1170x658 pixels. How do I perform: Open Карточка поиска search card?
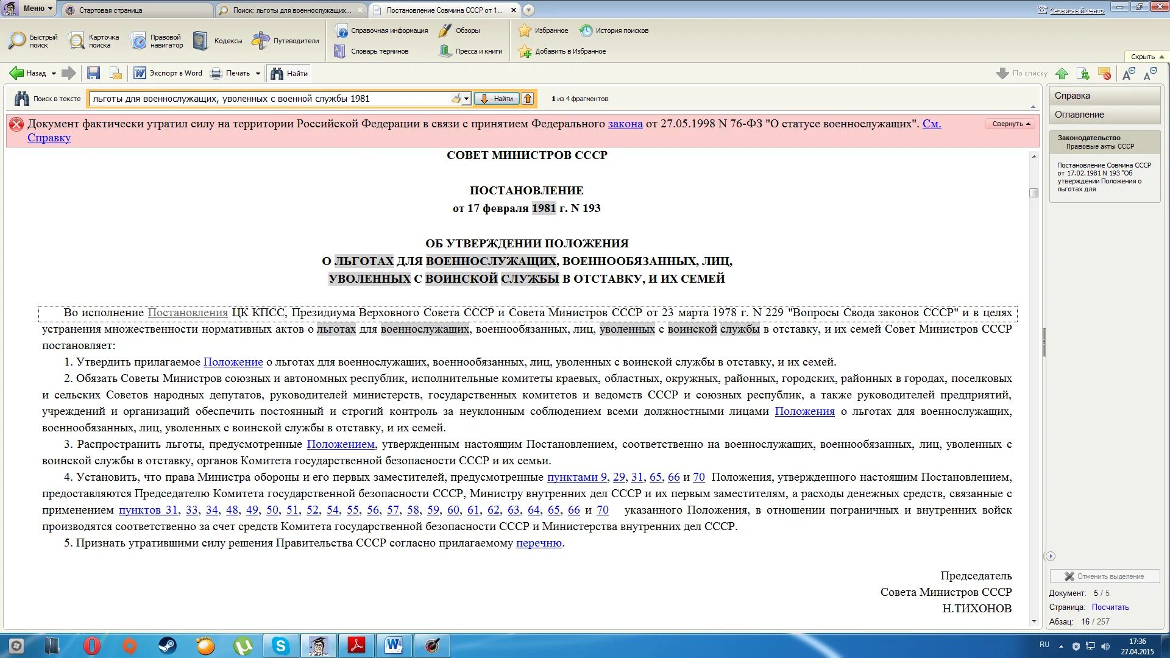click(94, 41)
